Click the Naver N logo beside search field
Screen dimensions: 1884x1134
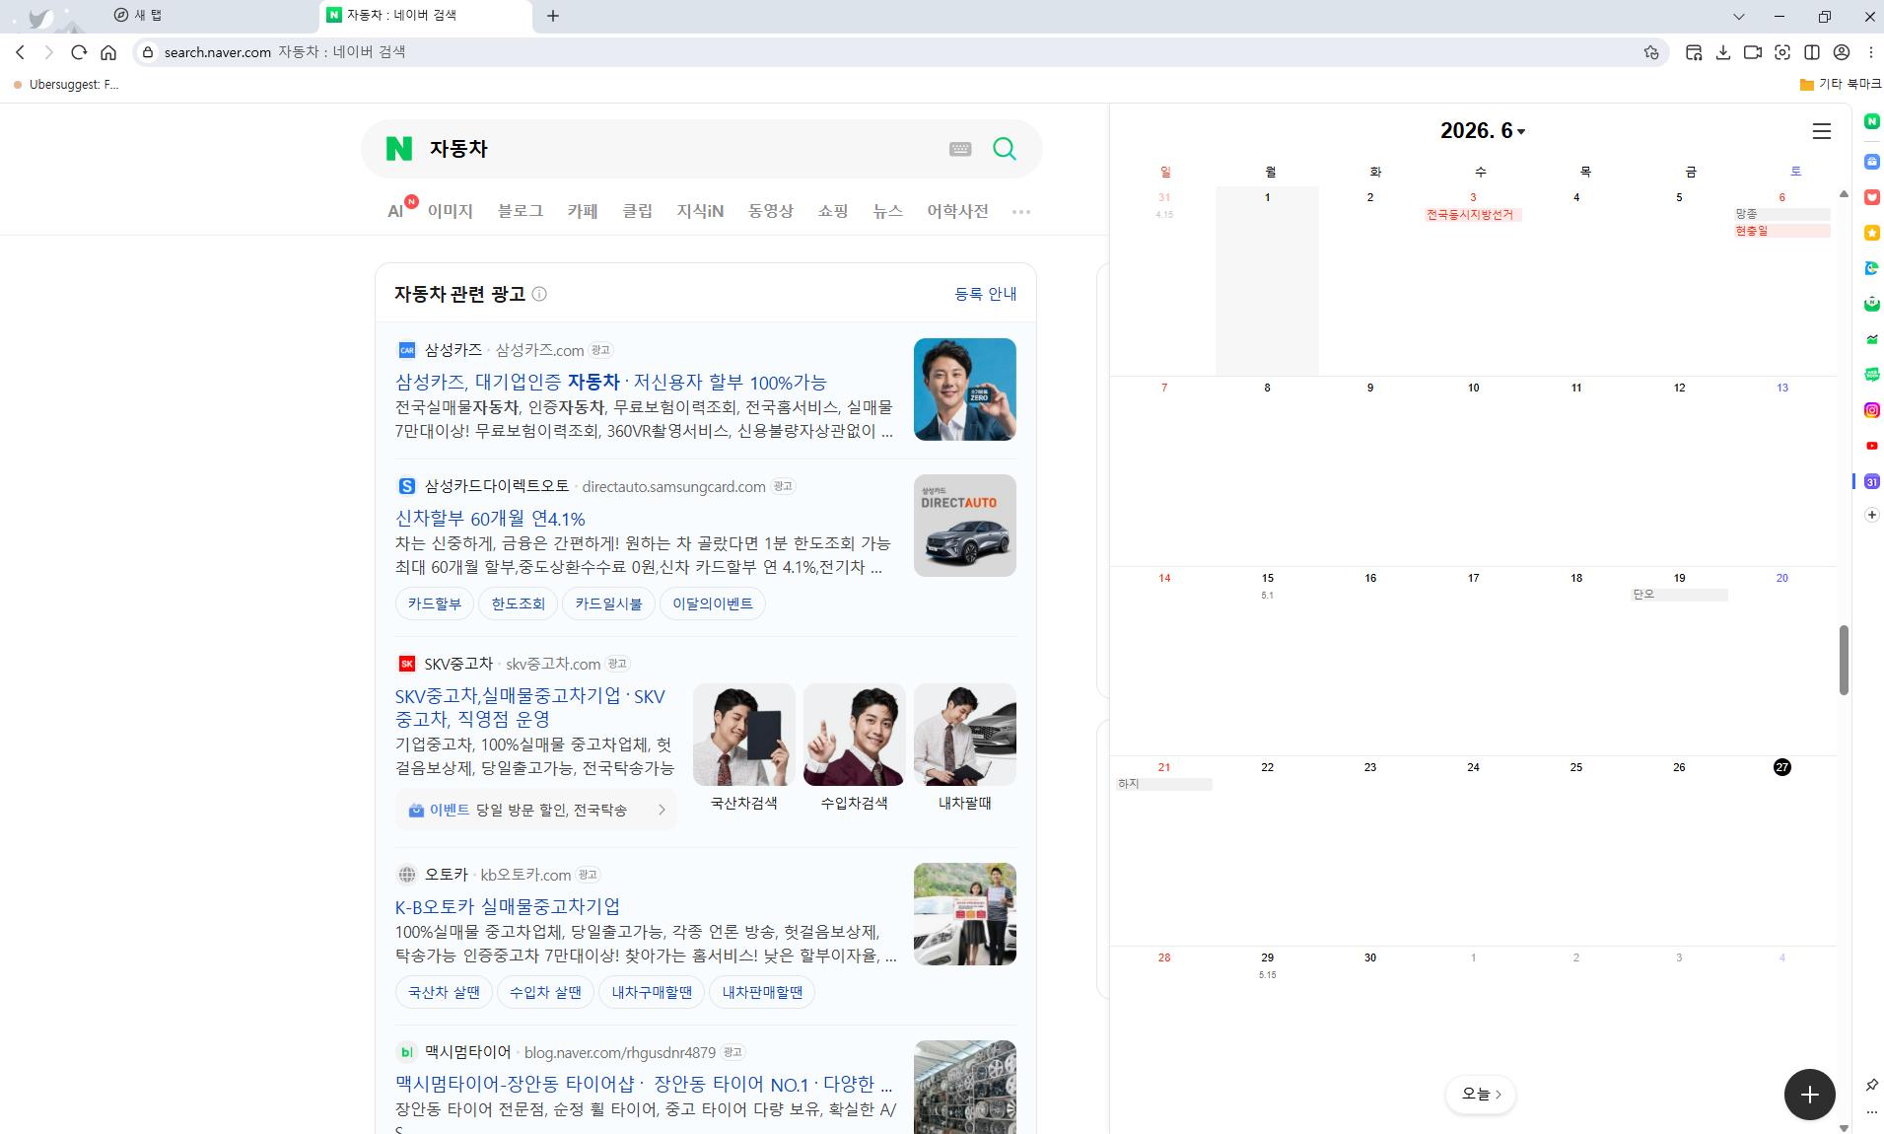398,149
